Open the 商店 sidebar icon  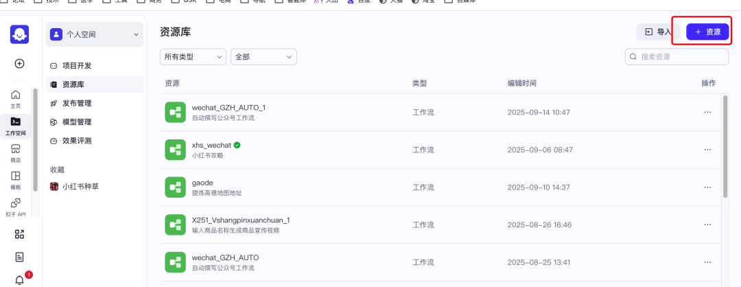16,153
